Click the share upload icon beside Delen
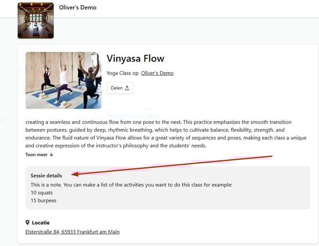319x246 pixels. tap(127, 88)
